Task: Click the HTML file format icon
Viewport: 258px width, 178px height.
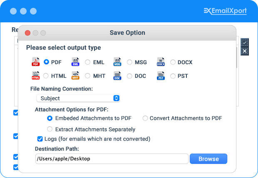Action: tap(35, 75)
